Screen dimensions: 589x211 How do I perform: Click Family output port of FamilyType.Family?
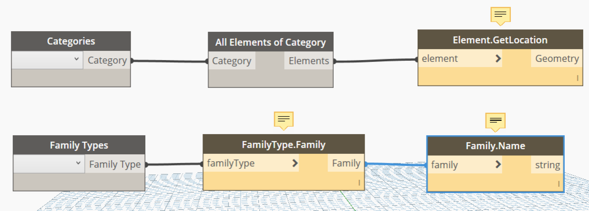(x=346, y=164)
